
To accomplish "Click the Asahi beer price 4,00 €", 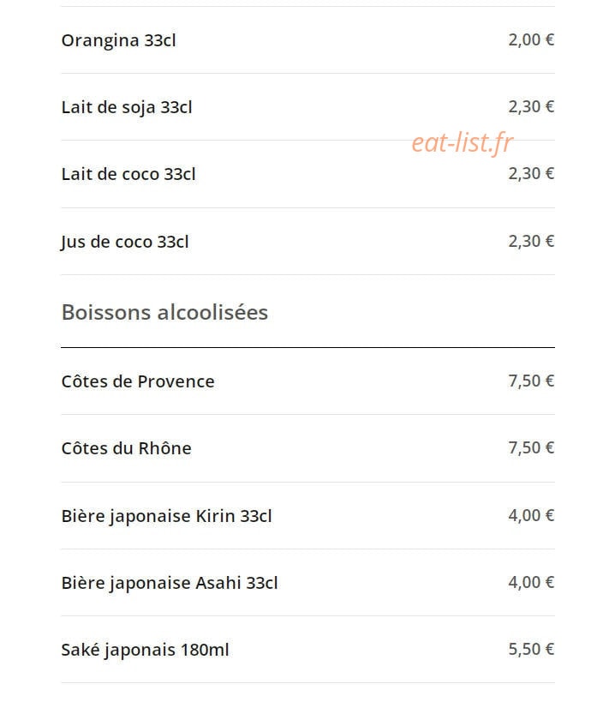I will pyautogui.click(x=531, y=582).
